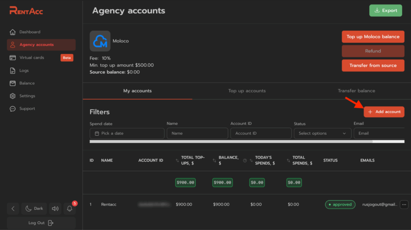Click the Emails column header
Screen dimensions: 411x230
367,160
